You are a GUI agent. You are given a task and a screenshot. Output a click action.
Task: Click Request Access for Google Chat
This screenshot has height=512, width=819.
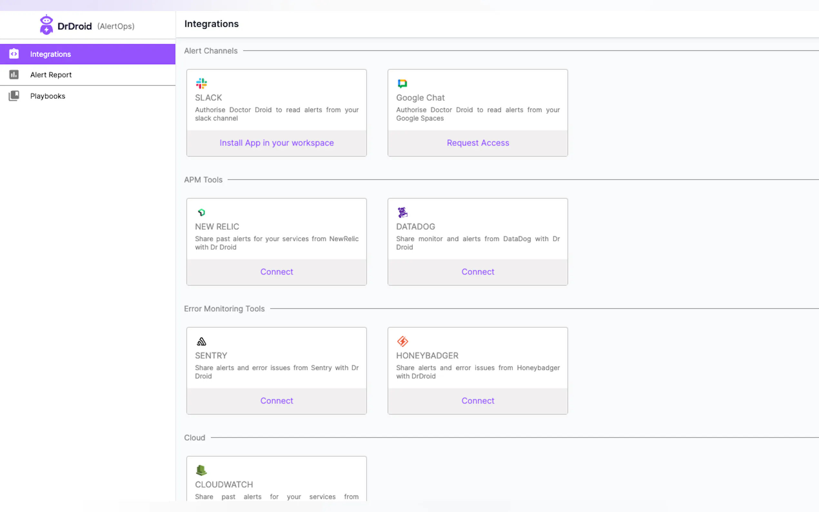(x=478, y=143)
